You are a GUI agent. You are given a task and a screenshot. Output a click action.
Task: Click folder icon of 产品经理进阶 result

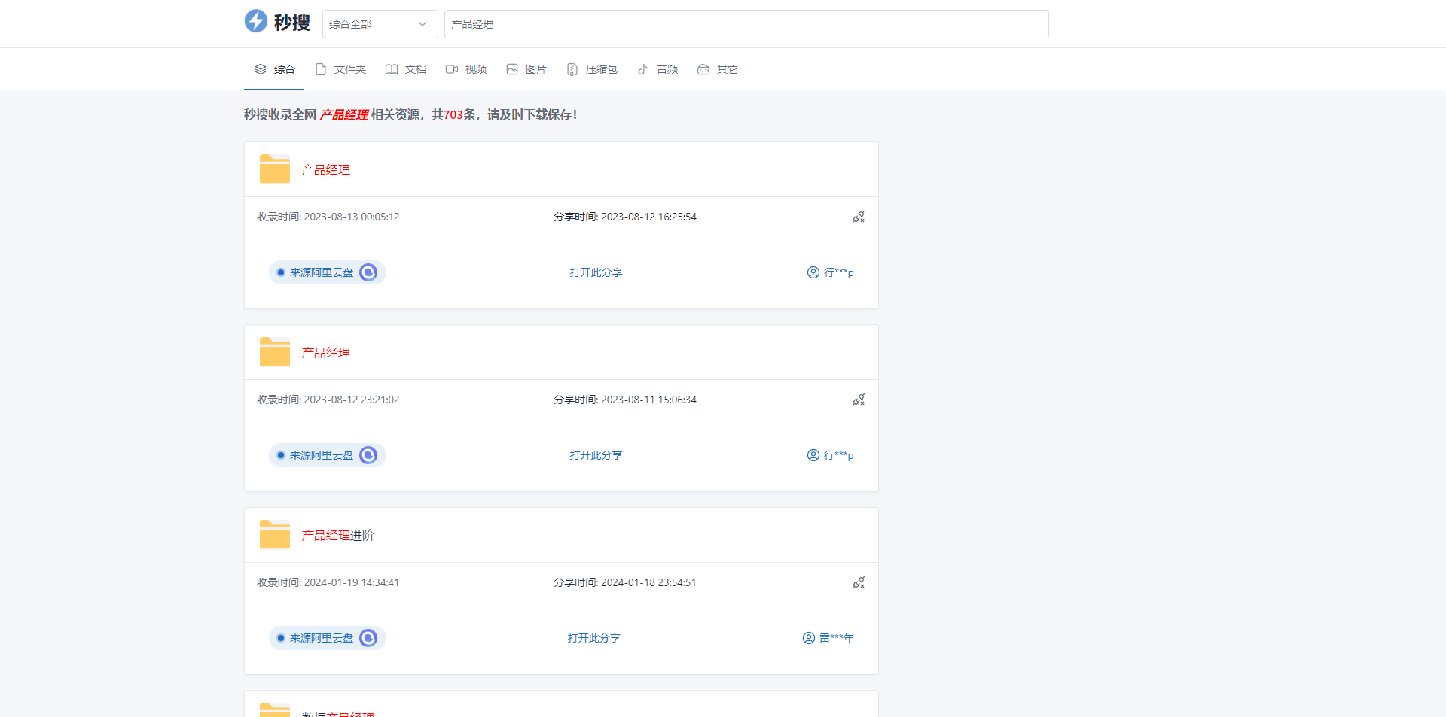275,535
